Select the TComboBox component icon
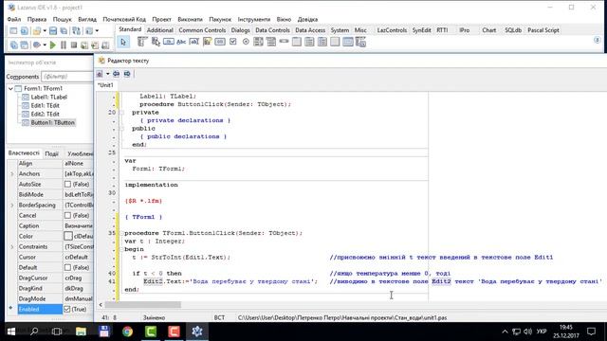Image resolution: width=607 pixels, height=341 pixels. point(271,42)
